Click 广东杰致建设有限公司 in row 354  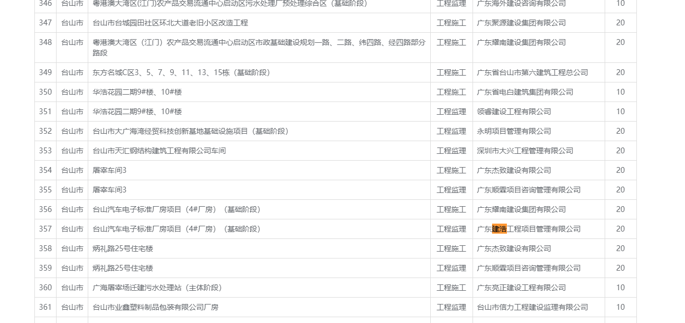[x=514, y=170]
